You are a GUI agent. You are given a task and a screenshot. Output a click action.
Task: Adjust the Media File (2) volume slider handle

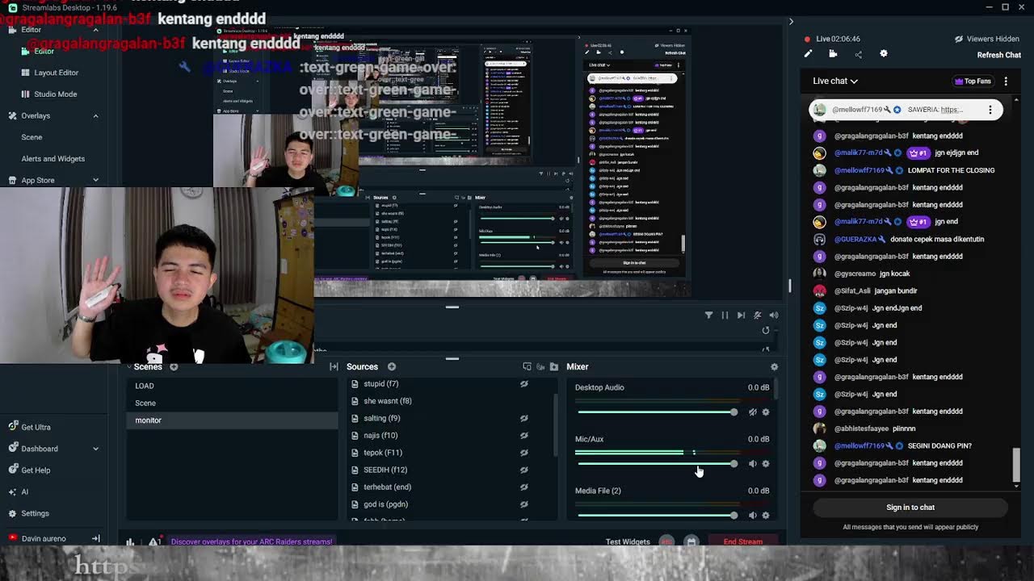point(733,516)
